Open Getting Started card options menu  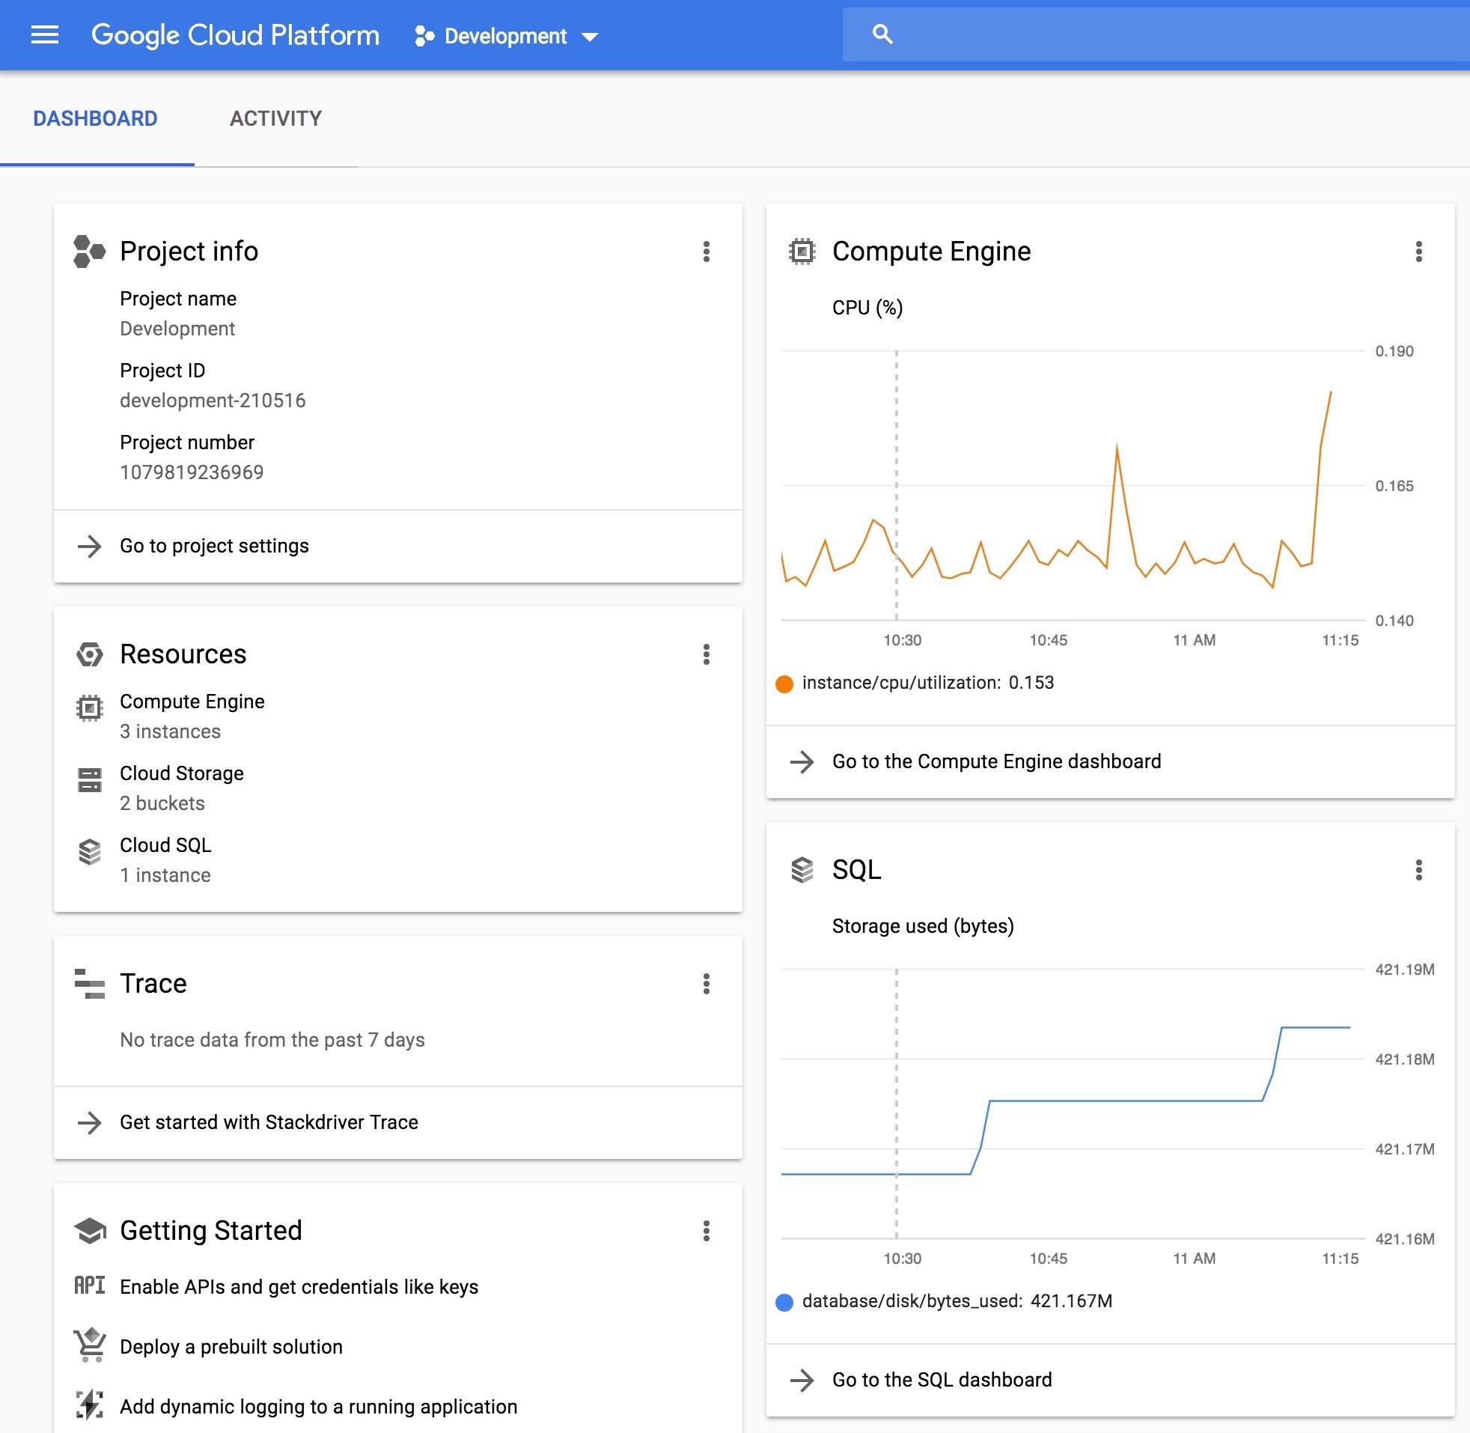[x=706, y=1231]
